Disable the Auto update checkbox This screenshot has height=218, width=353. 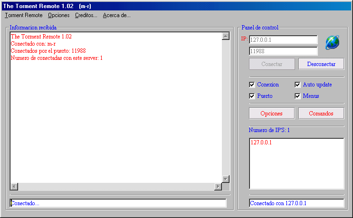(298, 85)
